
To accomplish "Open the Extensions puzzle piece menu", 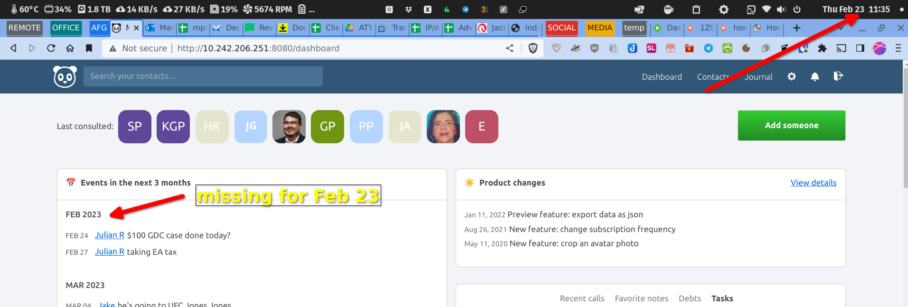I will 822,48.
